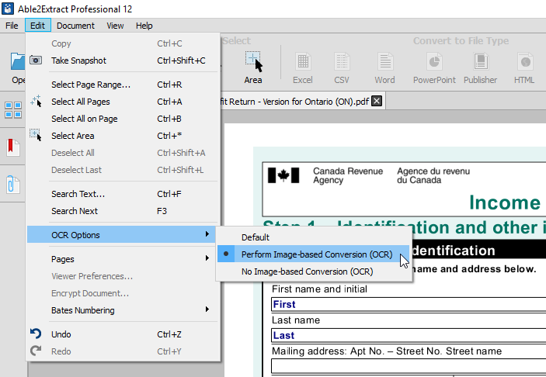Viewport: 546px width, 377px height.
Task: Select the Area selection tool in toolbar
Action: click(x=253, y=67)
